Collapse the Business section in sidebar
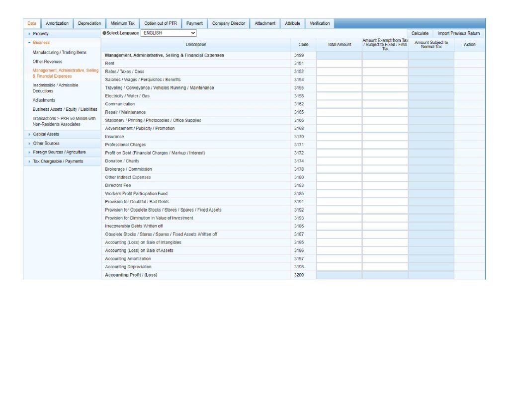Viewport: 509px width, 393px height. [x=41, y=43]
